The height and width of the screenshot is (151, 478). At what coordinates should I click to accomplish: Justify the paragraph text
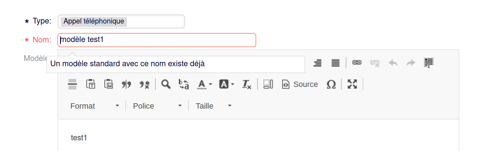click(335, 63)
